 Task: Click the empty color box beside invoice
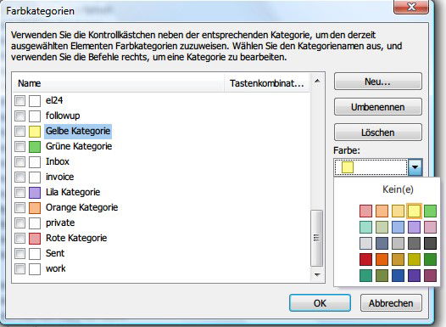(x=35, y=178)
